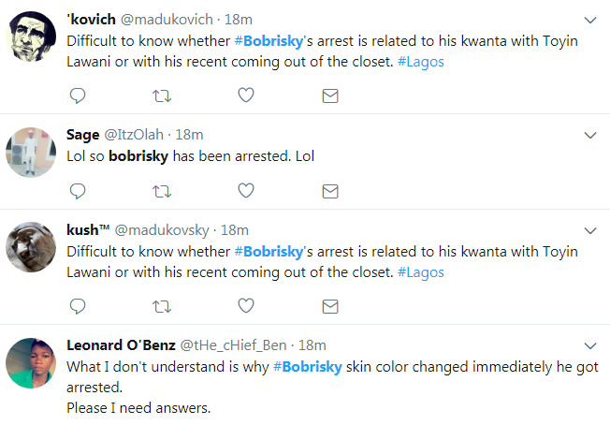Expand the dropdown menu on Sage's tweet
610x425 pixels.
coord(589,136)
